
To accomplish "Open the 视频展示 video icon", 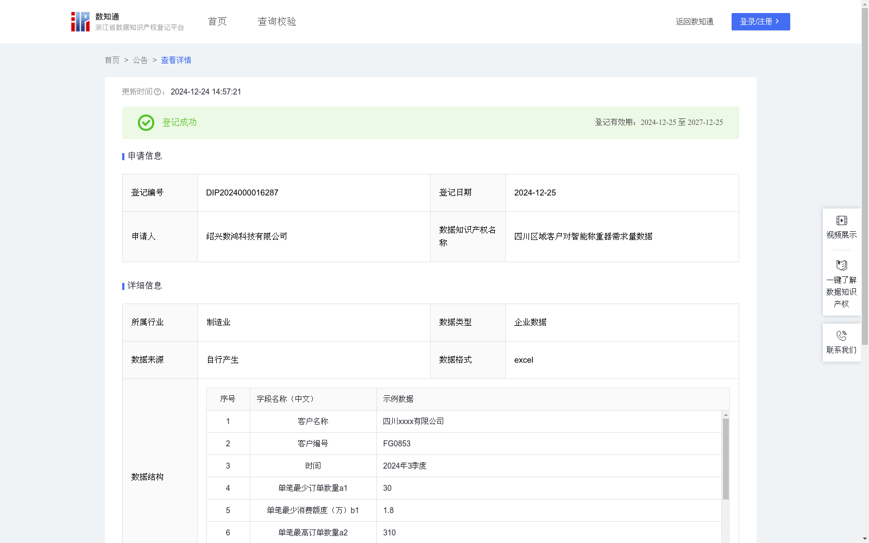I will pos(841,220).
